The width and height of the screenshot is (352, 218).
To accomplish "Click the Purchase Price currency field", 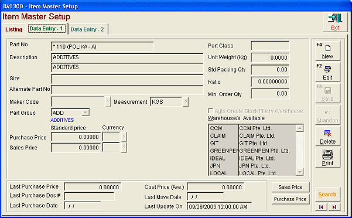I will pos(111,137).
